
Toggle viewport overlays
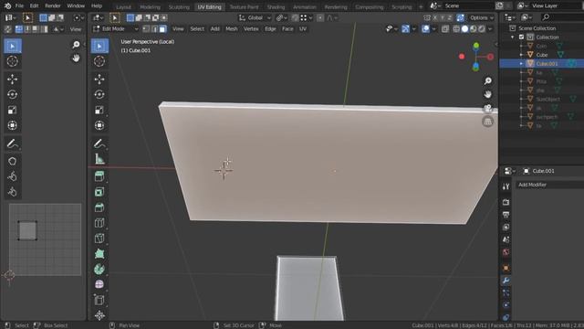click(x=425, y=29)
